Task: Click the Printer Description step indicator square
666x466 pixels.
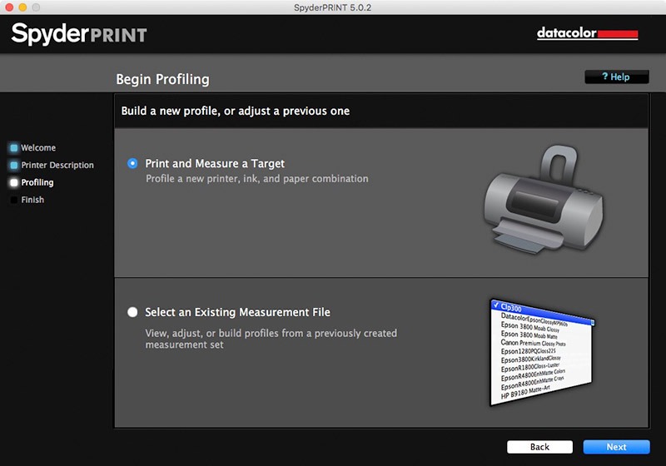Action: click(x=14, y=166)
